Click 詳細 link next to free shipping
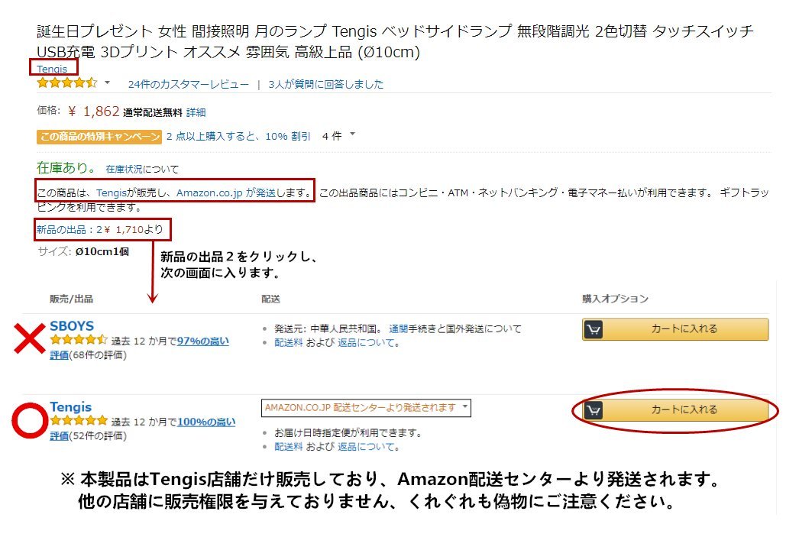 pos(196,112)
